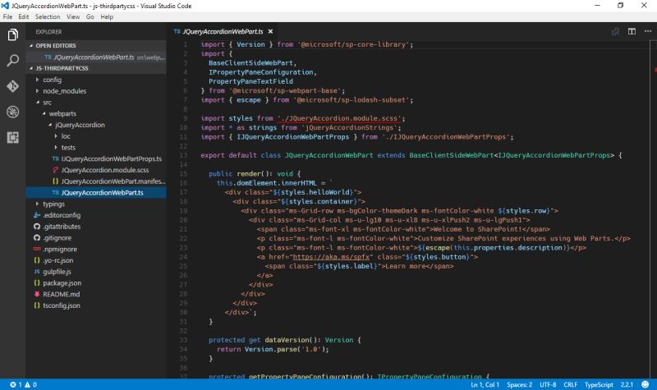
Task: Open the editor More Actions ellipsis
Action: point(648,31)
